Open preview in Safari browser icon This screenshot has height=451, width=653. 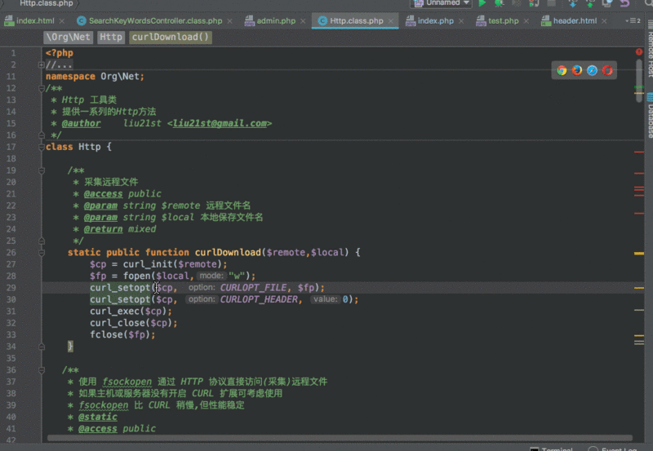coord(593,70)
